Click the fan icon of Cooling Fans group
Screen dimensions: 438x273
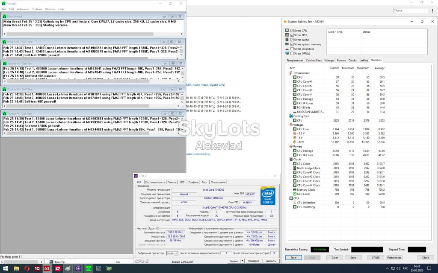(291, 116)
